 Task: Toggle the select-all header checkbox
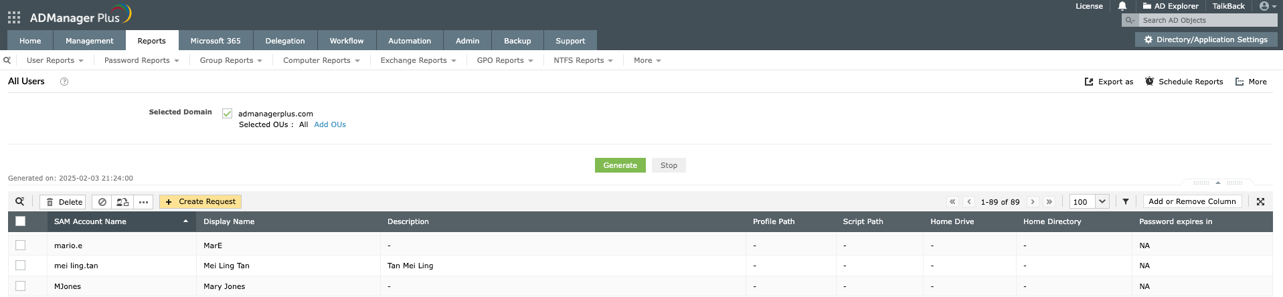[20, 221]
